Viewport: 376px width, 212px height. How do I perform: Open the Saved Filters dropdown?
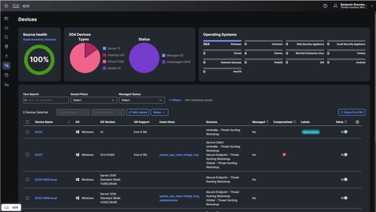point(94,100)
